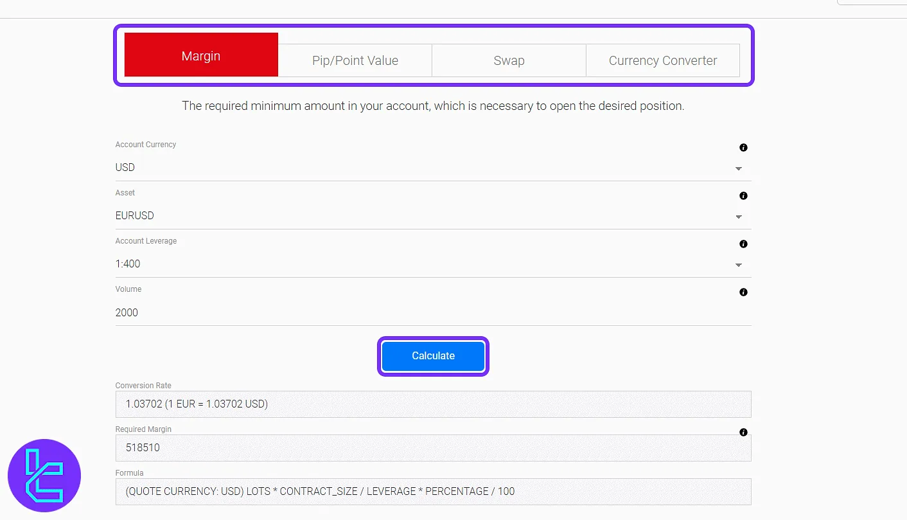Click the Volume input field with 2000
The image size is (907, 520).
click(433, 312)
